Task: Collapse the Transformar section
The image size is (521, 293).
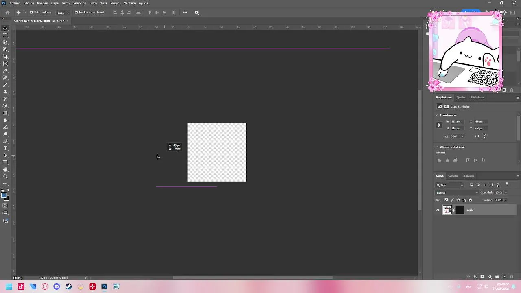Action: pos(437,115)
